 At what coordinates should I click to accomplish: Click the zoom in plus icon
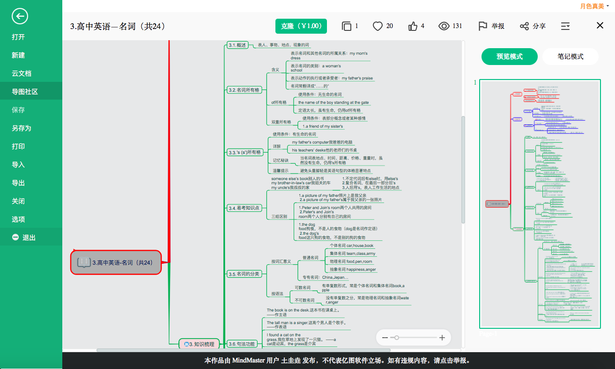coord(442,337)
